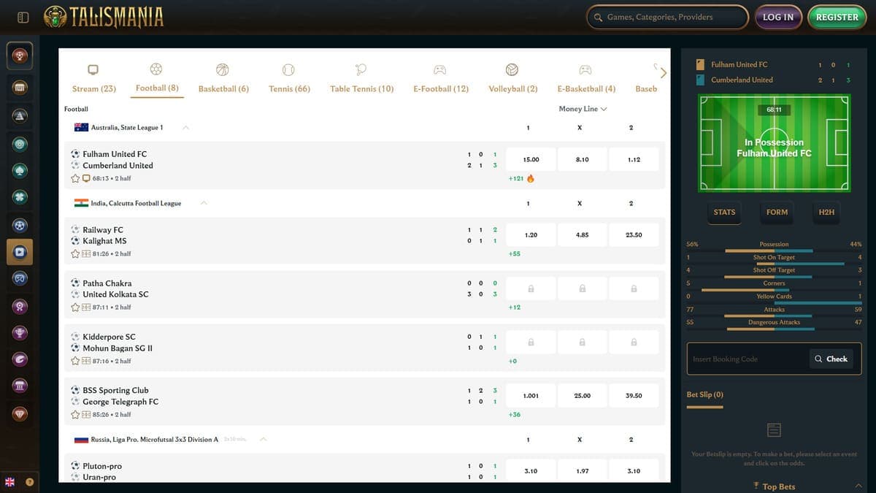Click the Check booking code button
Image resolution: width=876 pixels, height=493 pixels.
tap(831, 359)
